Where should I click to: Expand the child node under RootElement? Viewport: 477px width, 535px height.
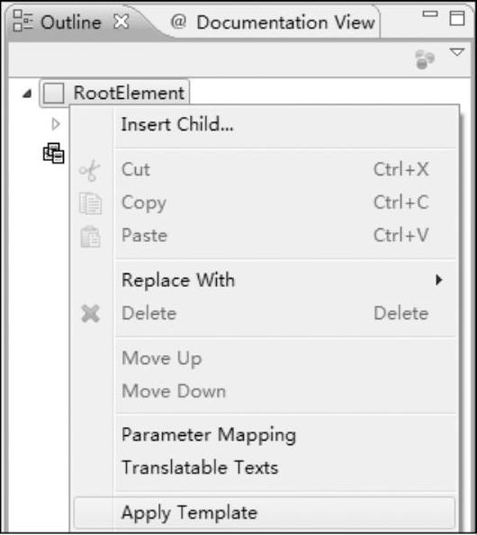pos(55,124)
